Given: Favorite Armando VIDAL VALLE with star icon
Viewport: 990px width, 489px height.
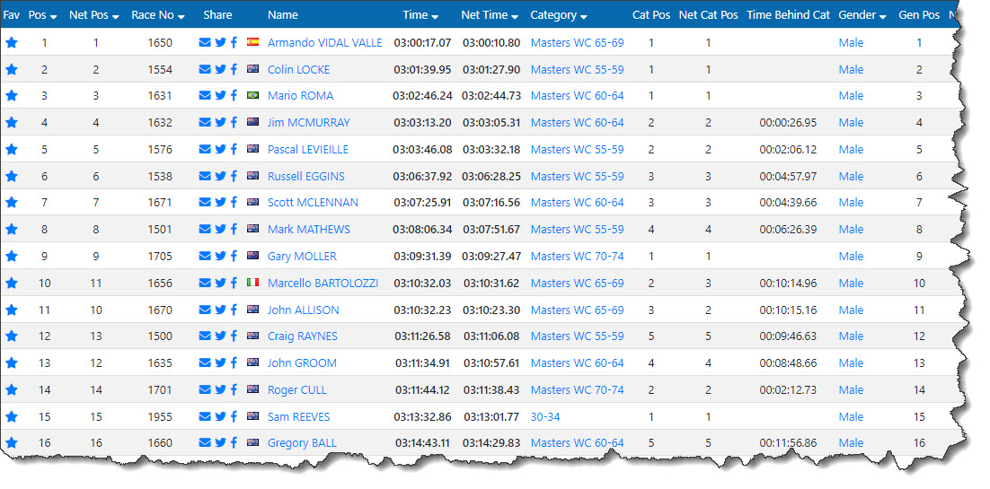Looking at the screenshot, I should (12, 43).
